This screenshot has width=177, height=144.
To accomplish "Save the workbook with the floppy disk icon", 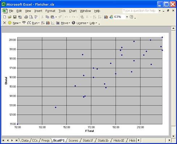I will pos(15,17).
